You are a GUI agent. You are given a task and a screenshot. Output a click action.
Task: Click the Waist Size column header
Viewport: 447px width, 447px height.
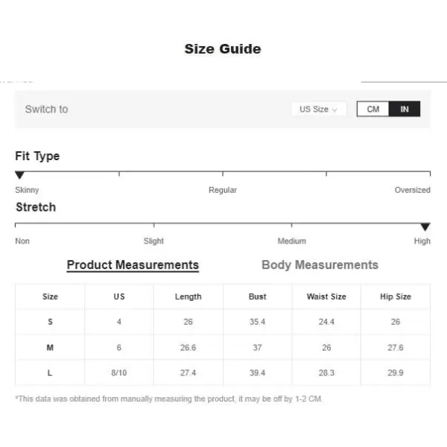326,297
